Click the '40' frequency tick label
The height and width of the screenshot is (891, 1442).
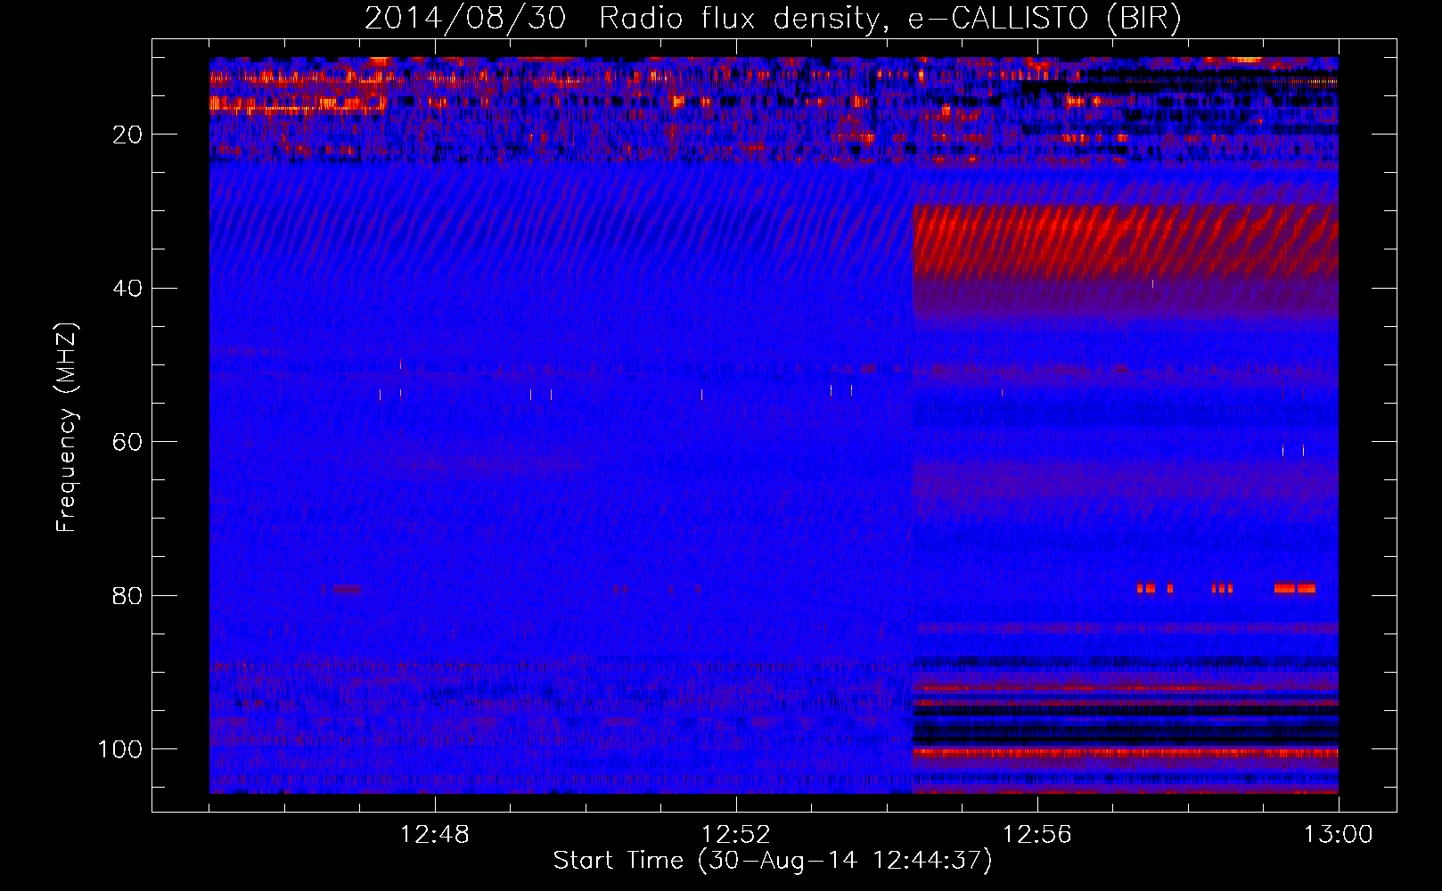tap(127, 289)
